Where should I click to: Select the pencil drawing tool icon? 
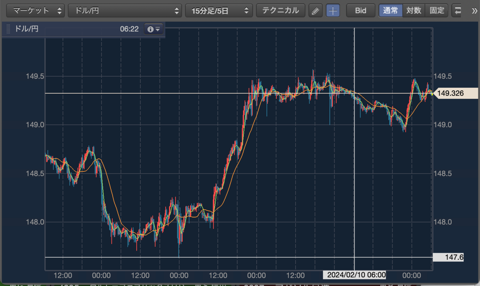316,11
